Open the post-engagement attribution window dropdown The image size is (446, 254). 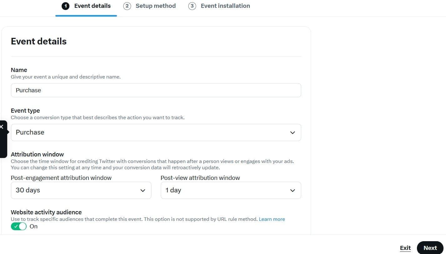[x=81, y=190]
